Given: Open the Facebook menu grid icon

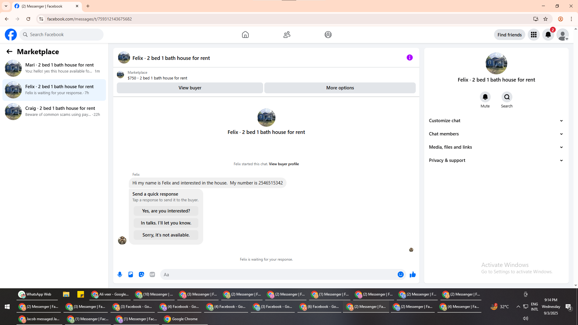Looking at the screenshot, I should click(x=534, y=35).
